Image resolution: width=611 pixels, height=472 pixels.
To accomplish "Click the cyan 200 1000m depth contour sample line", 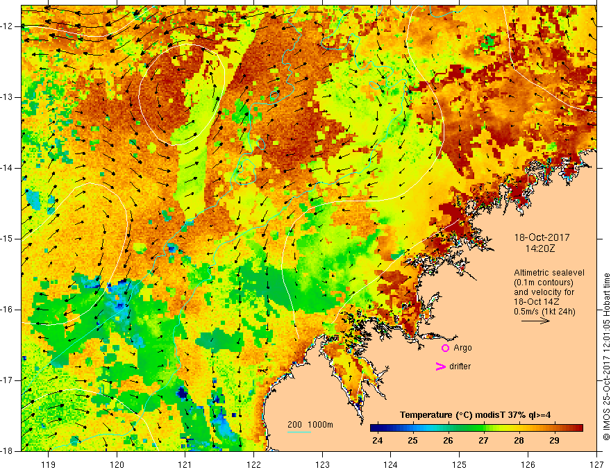I will [x=299, y=432].
